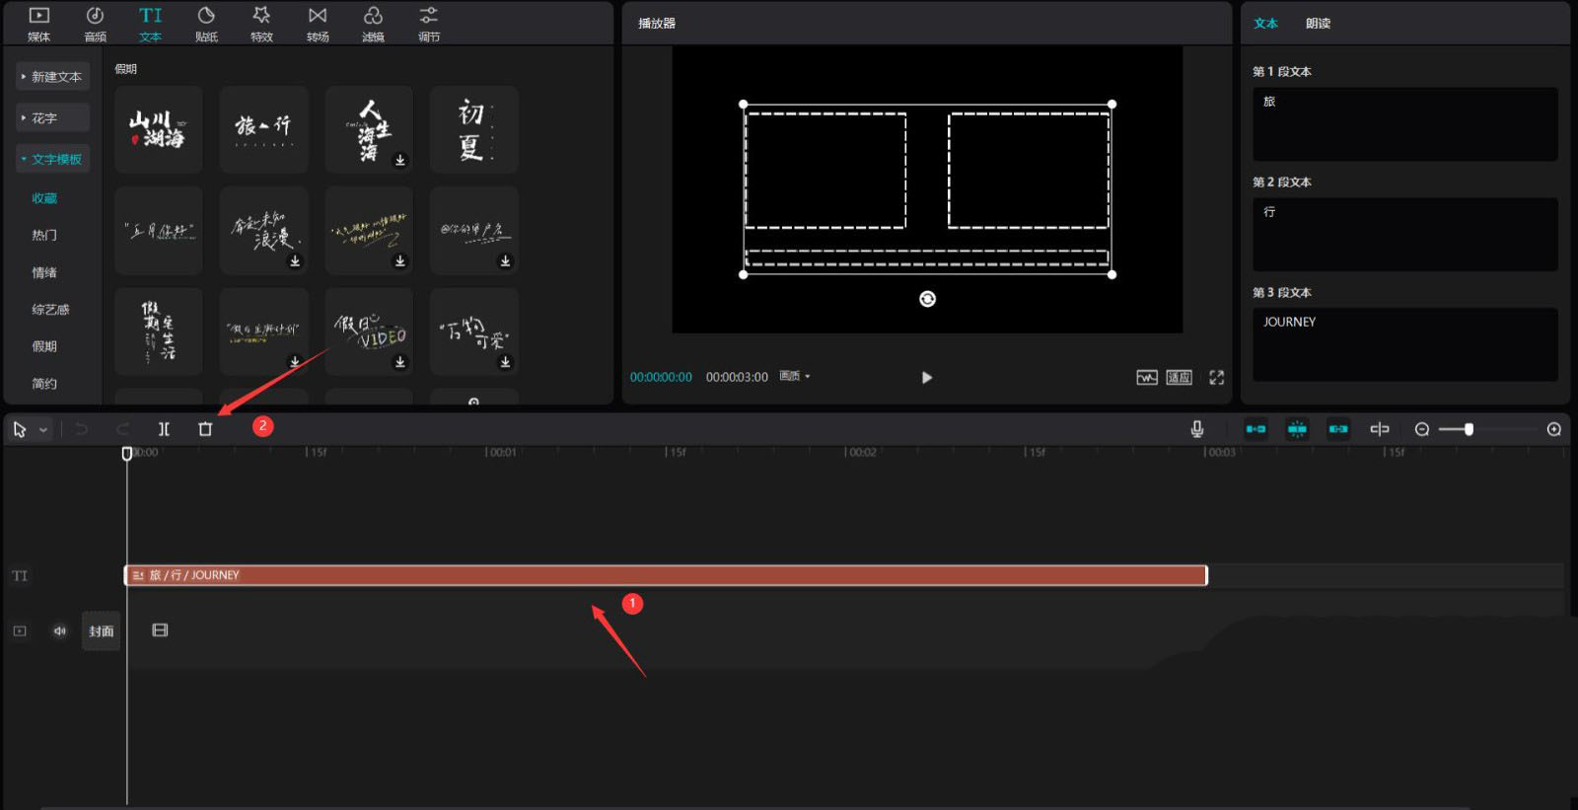Expand the 新建文本 category
Screen dimensions: 1578x810
pyautogui.click(x=52, y=77)
